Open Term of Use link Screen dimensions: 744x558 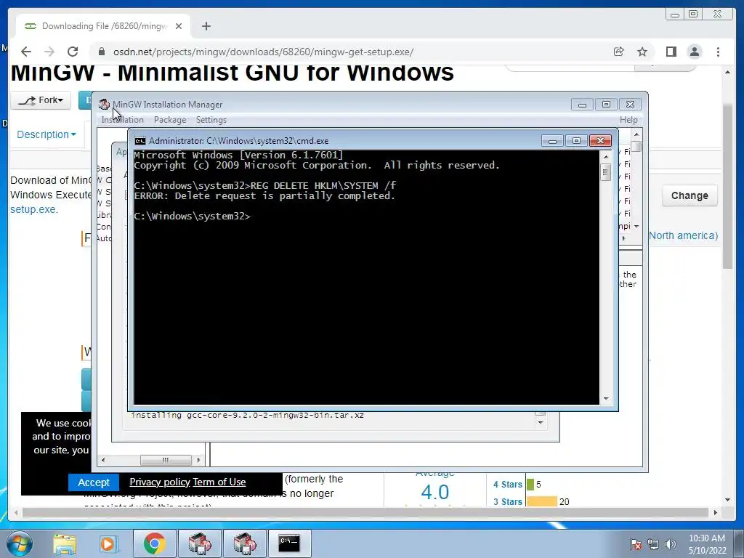[219, 482]
